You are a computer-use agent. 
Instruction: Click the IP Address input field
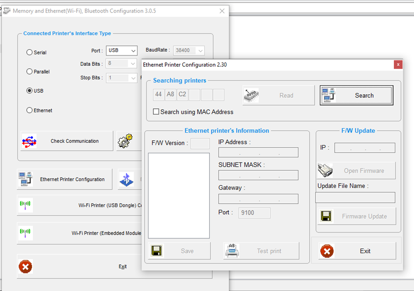point(258,152)
